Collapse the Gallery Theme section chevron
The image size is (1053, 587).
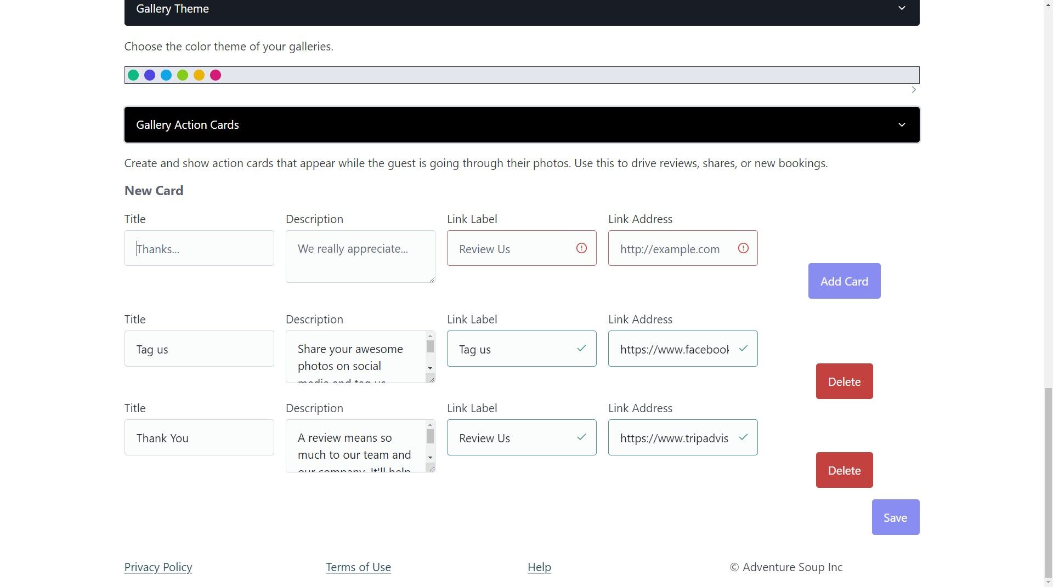point(902,8)
